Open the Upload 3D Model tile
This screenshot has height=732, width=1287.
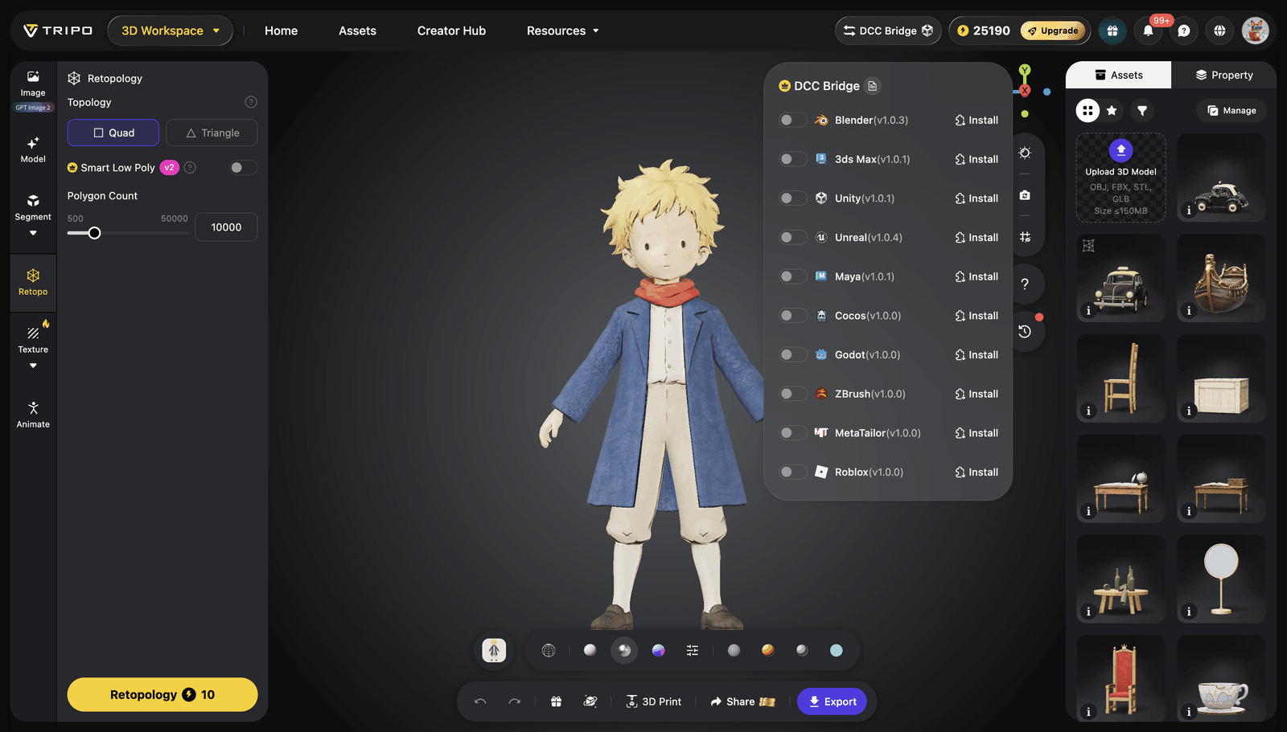tap(1121, 178)
